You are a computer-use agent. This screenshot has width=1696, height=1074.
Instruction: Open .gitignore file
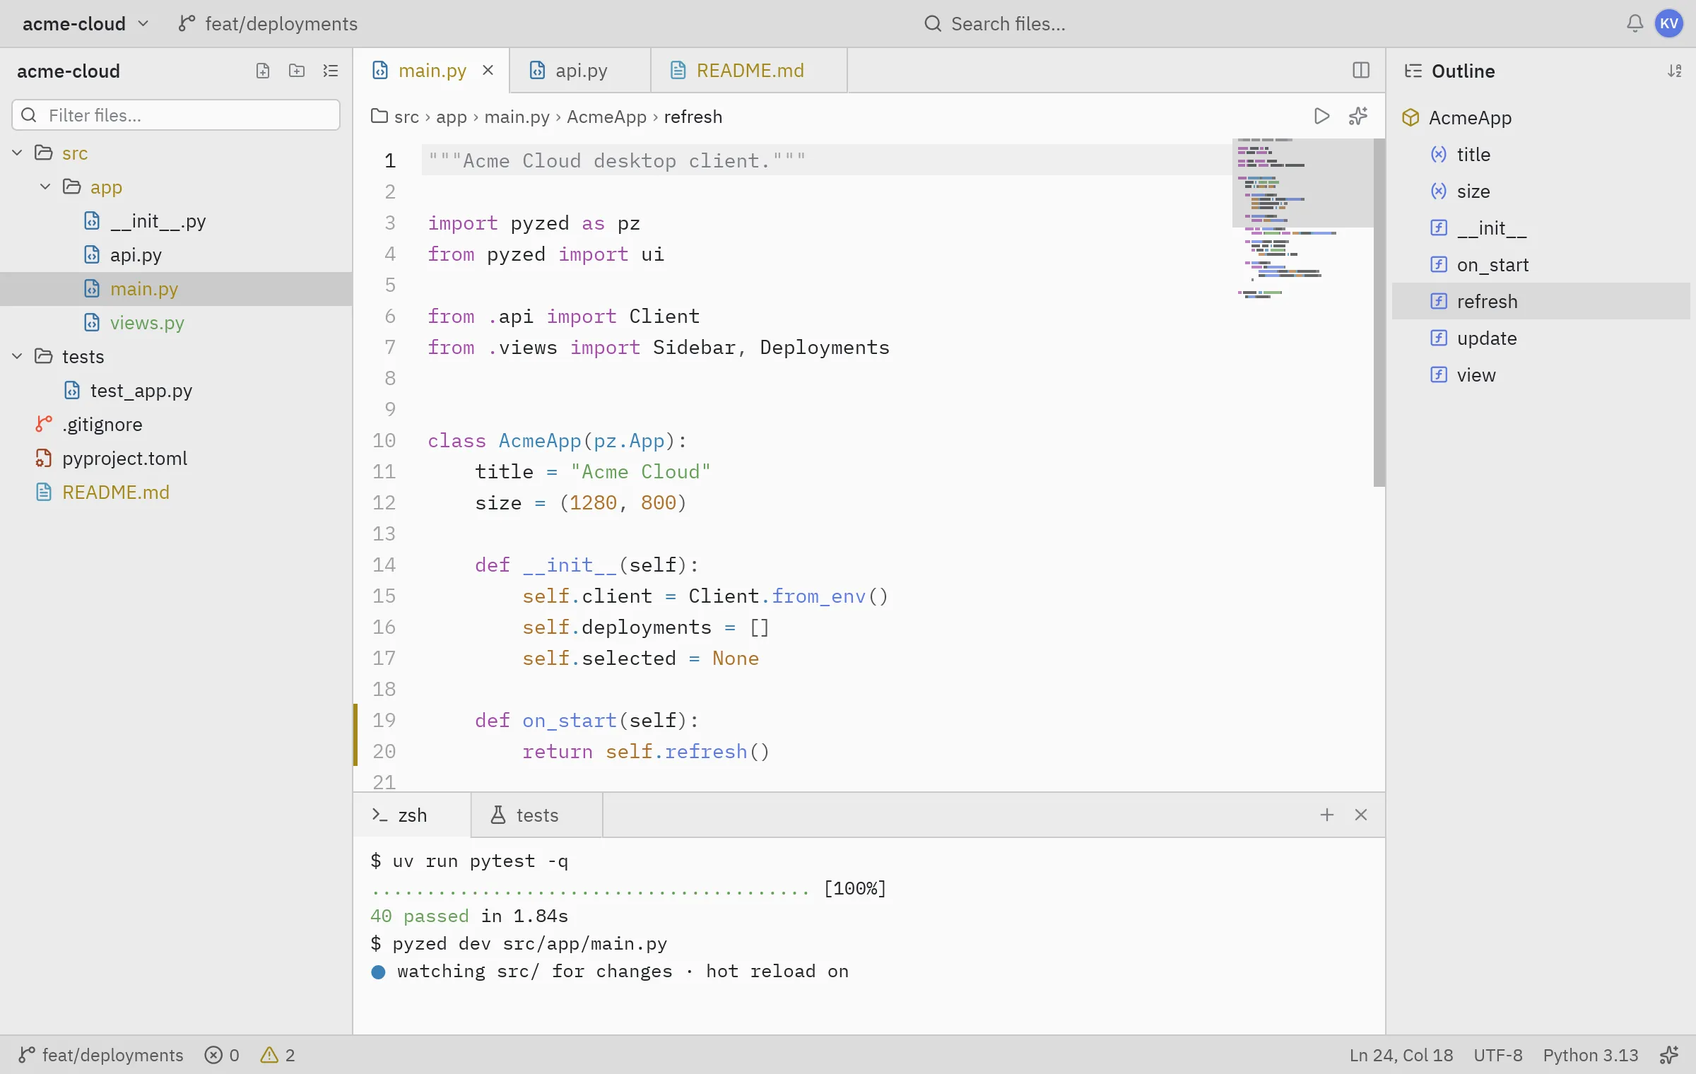176,425
